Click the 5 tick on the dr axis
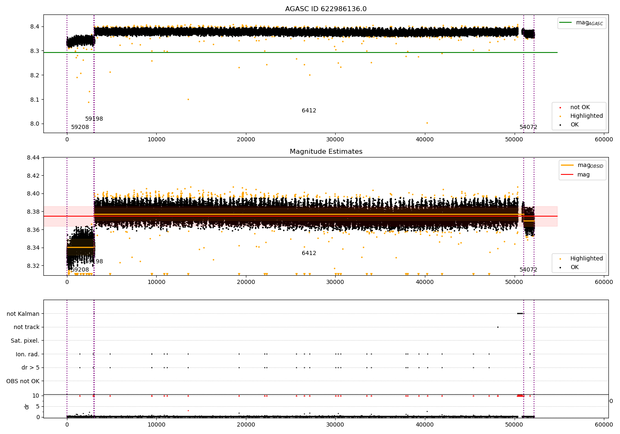The height and width of the screenshot is (434, 620). 38,406
